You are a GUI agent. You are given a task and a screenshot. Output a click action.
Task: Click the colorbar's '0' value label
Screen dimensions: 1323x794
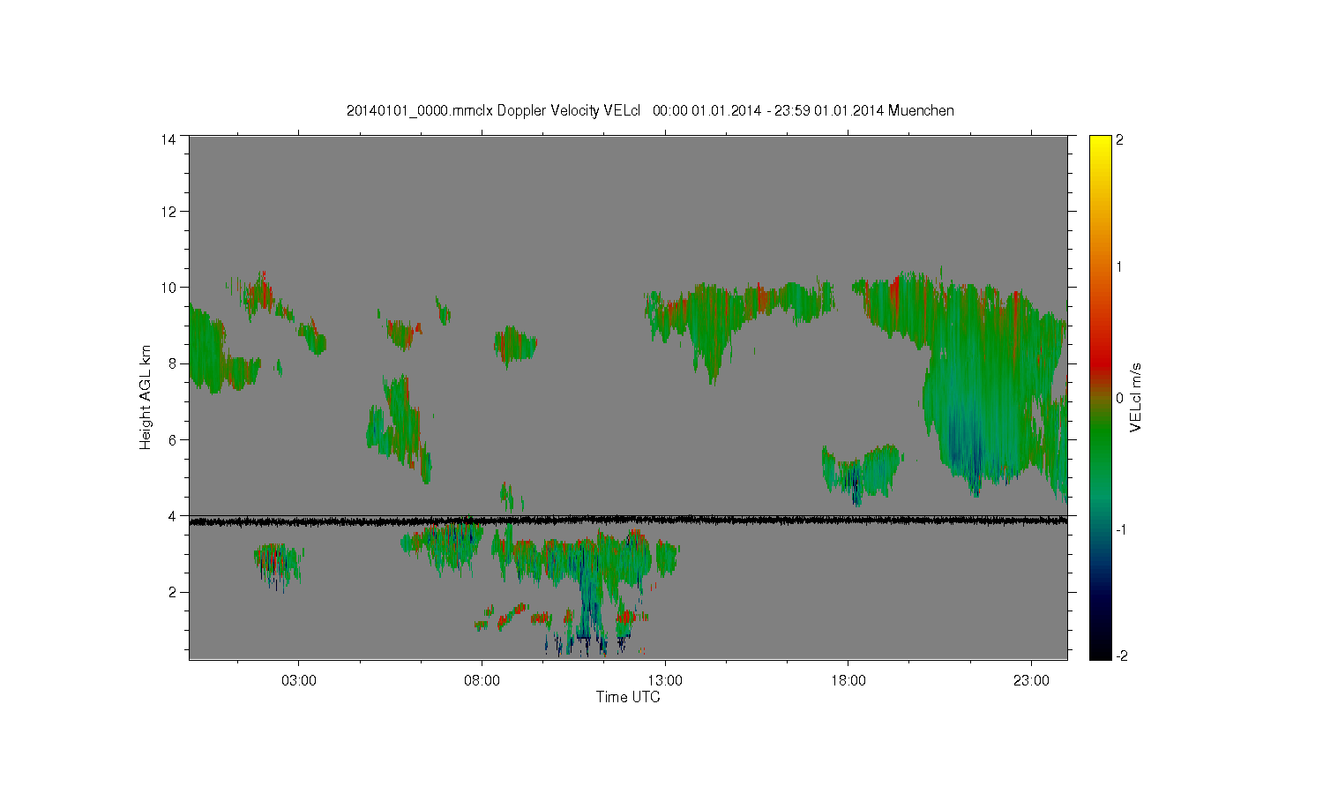click(1120, 398)
